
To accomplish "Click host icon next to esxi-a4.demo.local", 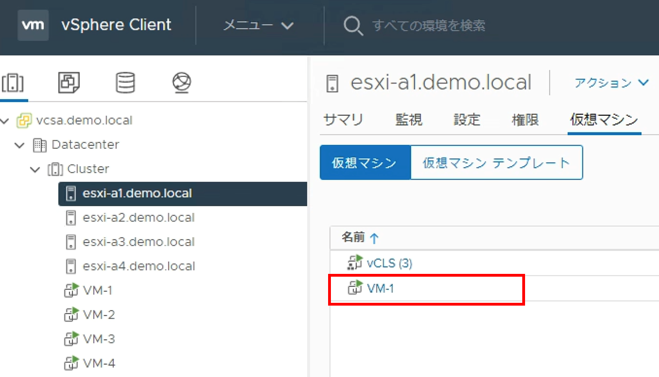I will point(71,266).
